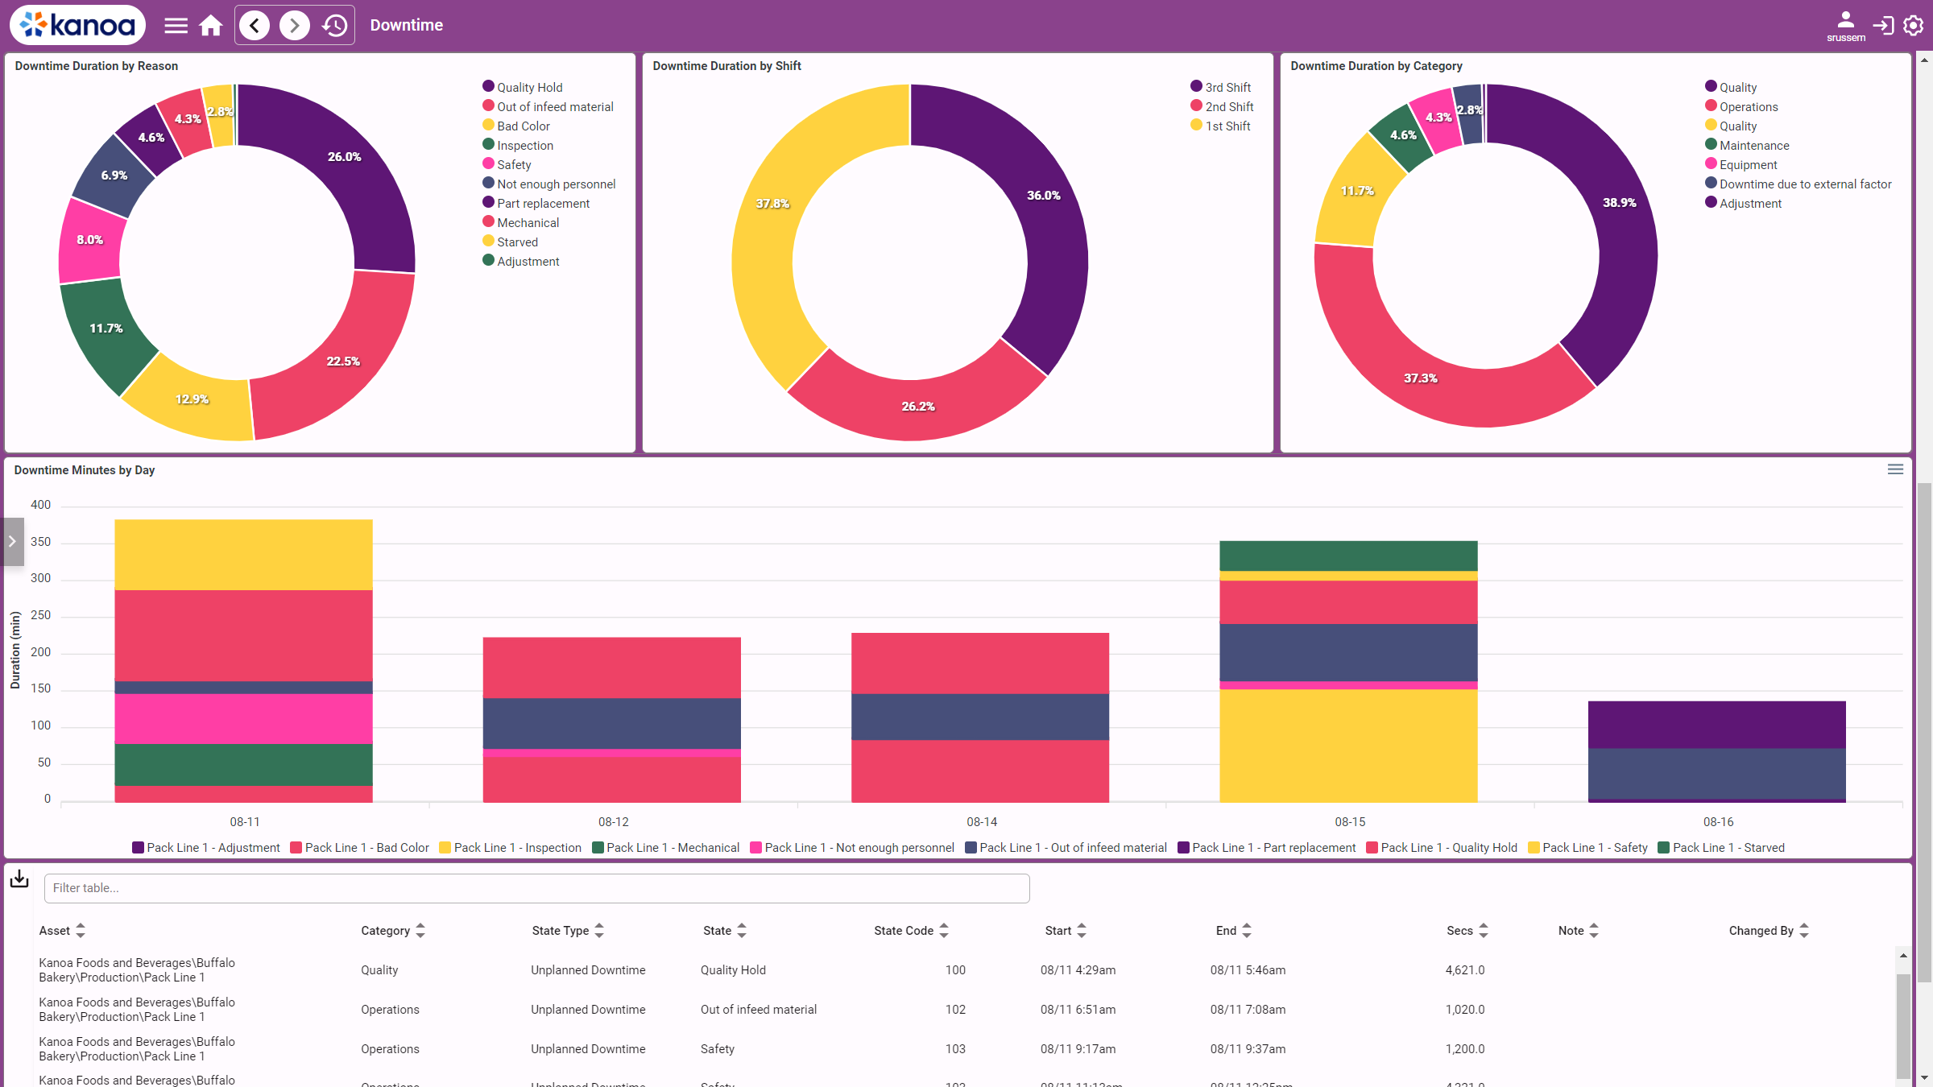The width and height of the screenshot is (1933, 1087).
Task: Click the 1,020.0 secs value
Action: (x=1464, y=1010)
